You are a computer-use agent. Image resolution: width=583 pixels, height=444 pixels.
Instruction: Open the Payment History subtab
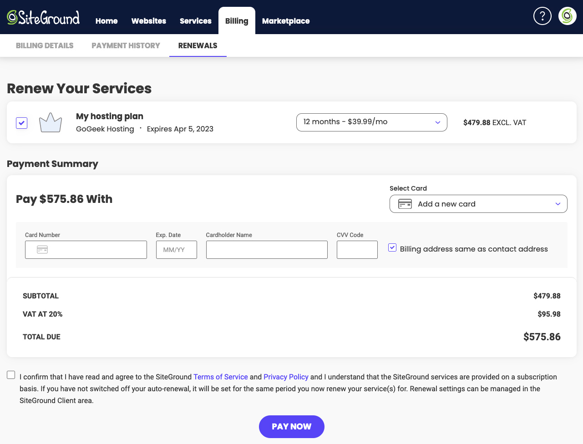[x=126, y=45]
